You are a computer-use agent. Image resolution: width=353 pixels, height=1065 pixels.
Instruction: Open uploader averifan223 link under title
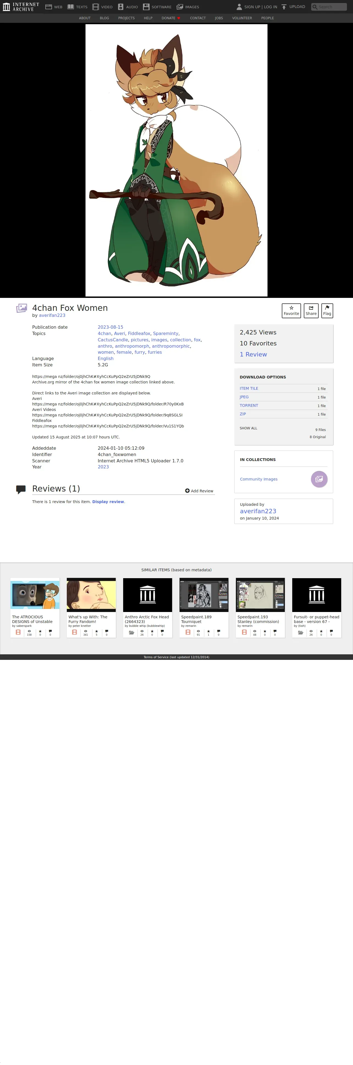(52, 315)
